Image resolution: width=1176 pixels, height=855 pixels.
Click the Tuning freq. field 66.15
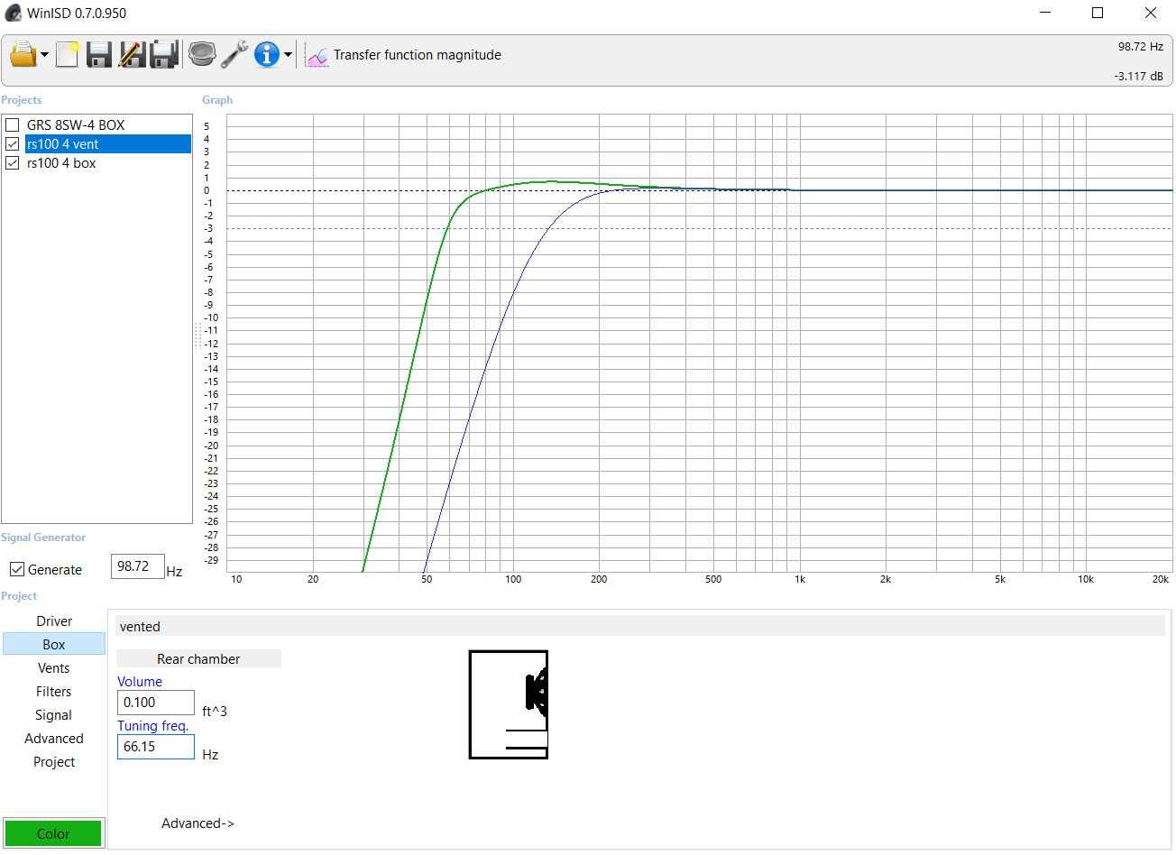[156, 747]
